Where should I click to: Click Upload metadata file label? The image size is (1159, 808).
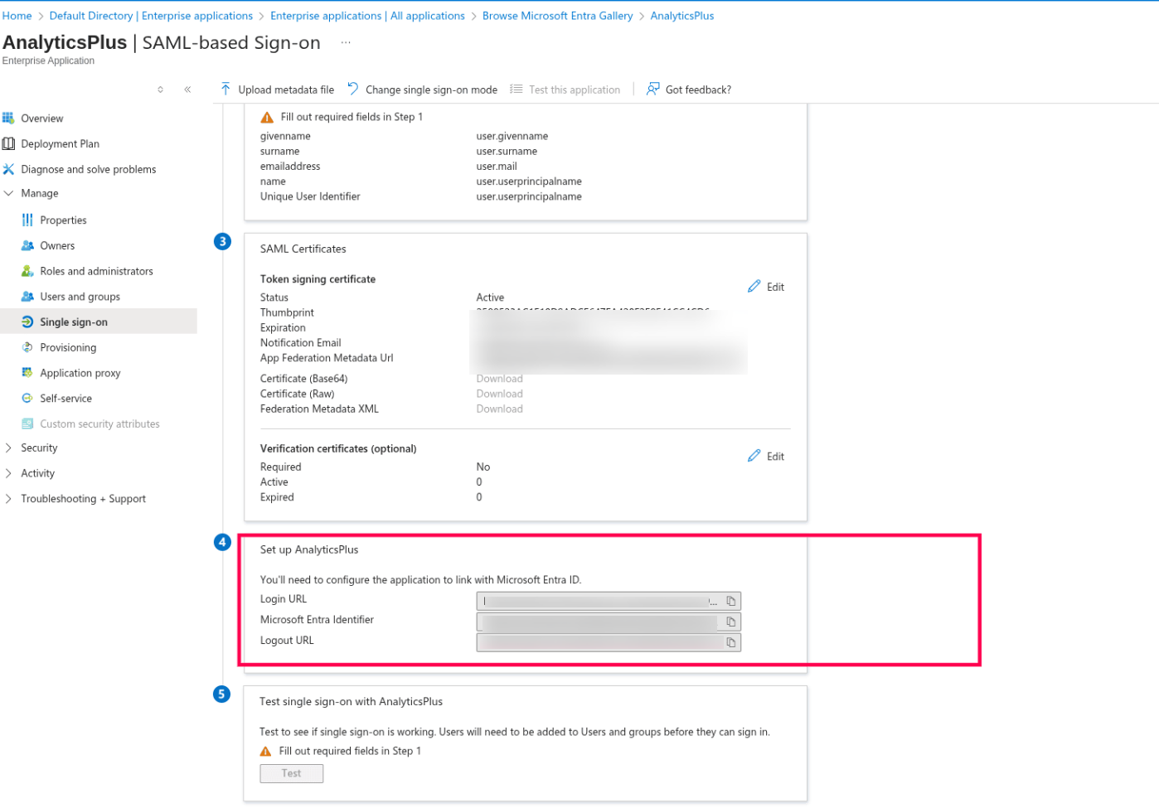click(x=286, y=90)
